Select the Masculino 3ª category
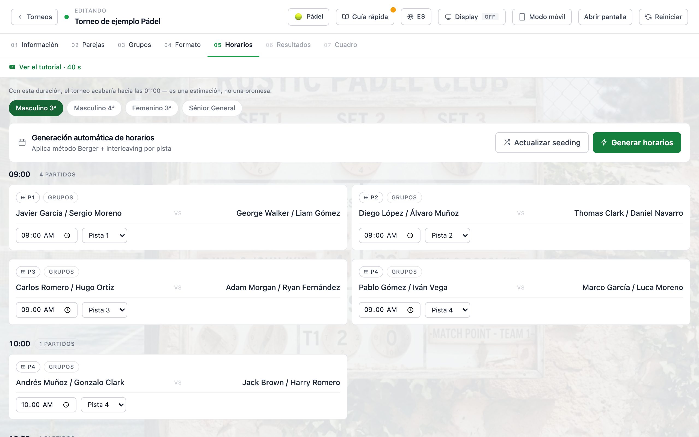The width and height of the screenshot is (699, 437). [x=36, y=108]
